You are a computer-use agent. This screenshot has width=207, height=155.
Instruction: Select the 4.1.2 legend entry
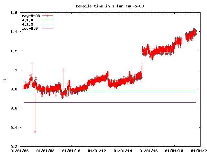(x=27, y=24)
